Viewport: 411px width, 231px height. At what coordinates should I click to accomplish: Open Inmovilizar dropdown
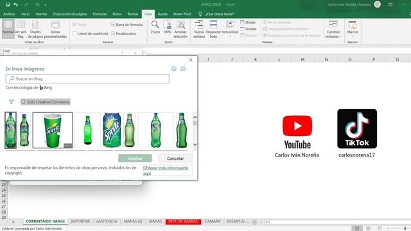click(230, 30)
